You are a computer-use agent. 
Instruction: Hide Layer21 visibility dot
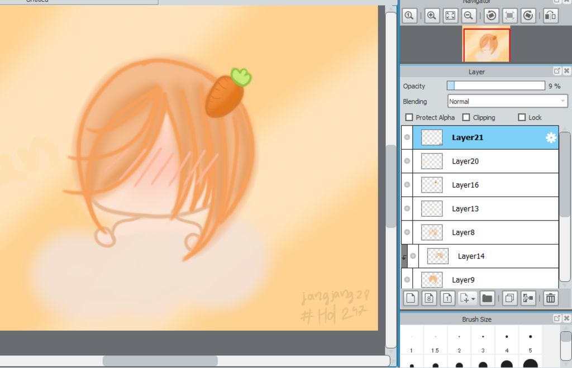[x=407, y=137]
